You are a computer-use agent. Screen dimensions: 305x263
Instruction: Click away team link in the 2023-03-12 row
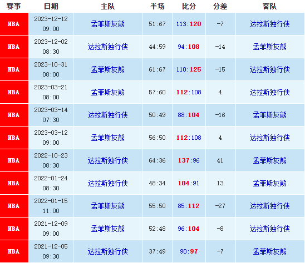tap(269, 138)
